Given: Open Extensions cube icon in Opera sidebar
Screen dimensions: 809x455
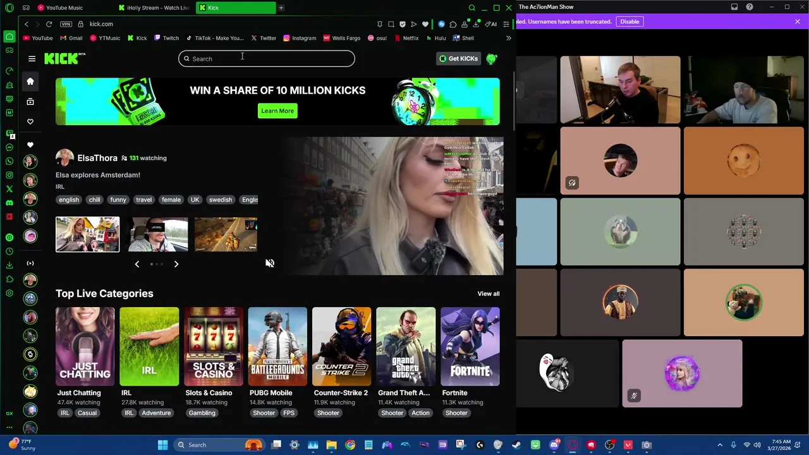Looking at the screenshot, I should [x=9, y=279].
